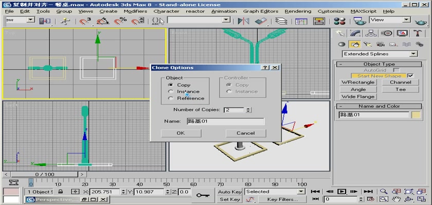The height and width of the screenshot is (205, 432).
Task: Click Cancel in Clone Options dialog
Action: [x=246, y=133]
